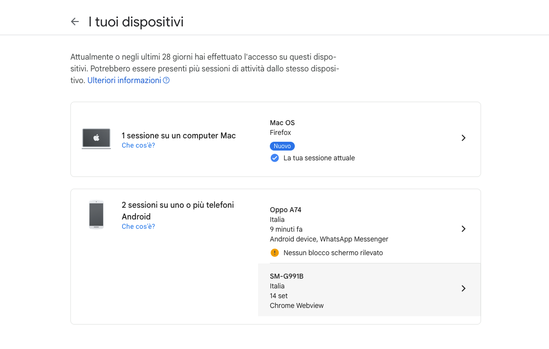
Task: Click Nessun blocco schermo rilevato warning text
Action: coord(333,253)
